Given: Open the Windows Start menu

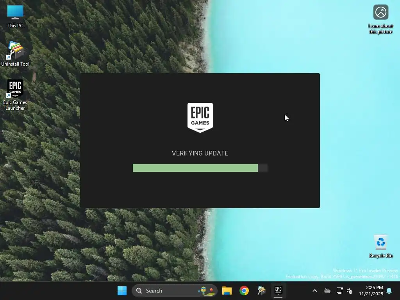Looking at the screenshot, I should click(x=122, y=291).
